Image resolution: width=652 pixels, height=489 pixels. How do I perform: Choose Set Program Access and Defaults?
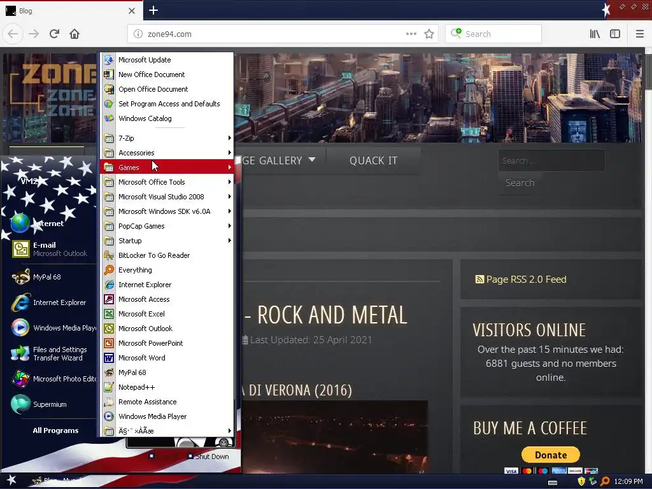pyautogui.click(x=166, y=104)
